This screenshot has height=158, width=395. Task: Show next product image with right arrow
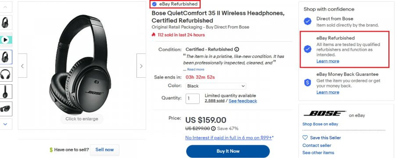[x=141, y=66]
